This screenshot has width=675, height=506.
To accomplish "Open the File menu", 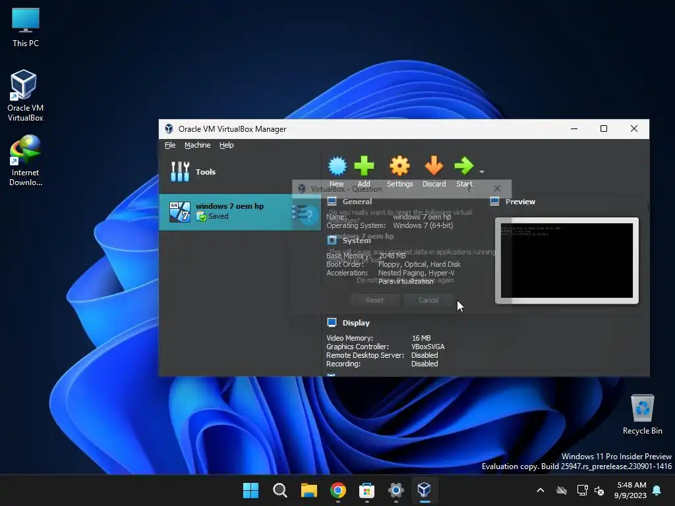I will tap(170, 145).
